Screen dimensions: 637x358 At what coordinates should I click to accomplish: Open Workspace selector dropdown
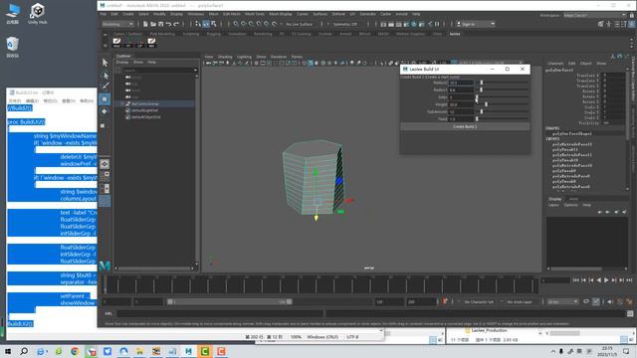(x=595, y=16)
